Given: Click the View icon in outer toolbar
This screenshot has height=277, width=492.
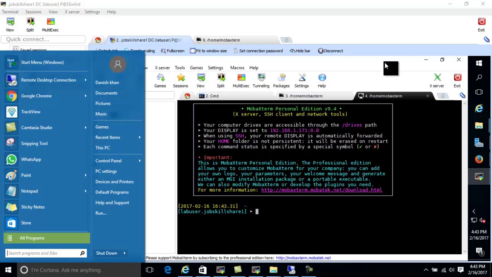Looking at the screenshot, I should [10, 22].
